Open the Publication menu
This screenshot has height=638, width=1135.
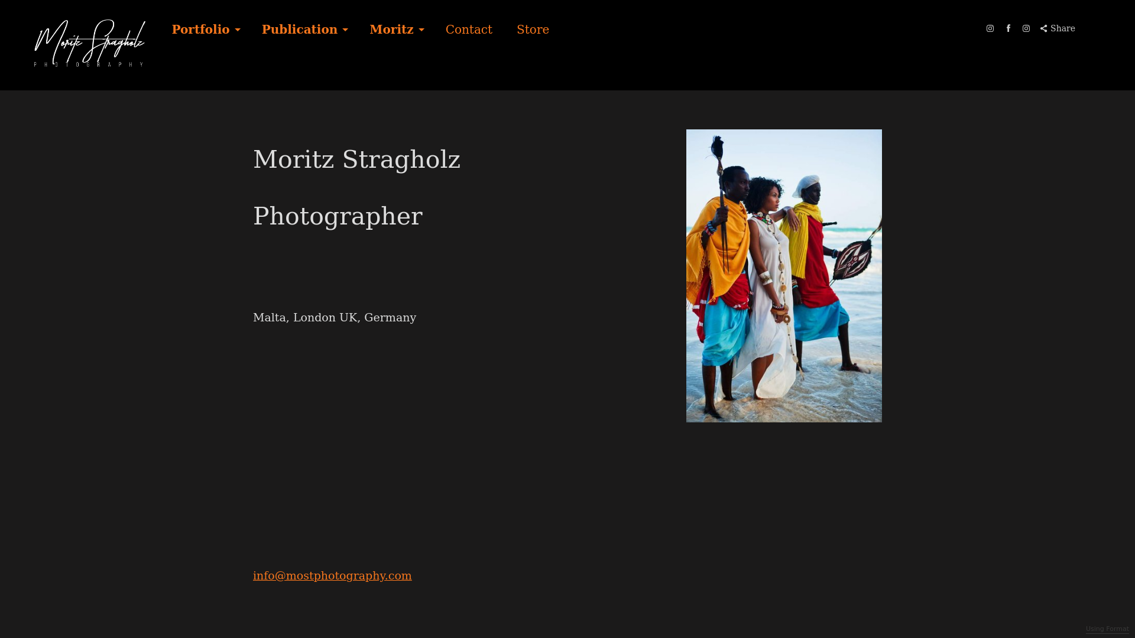pyautogui.click(x=300, y=30)
